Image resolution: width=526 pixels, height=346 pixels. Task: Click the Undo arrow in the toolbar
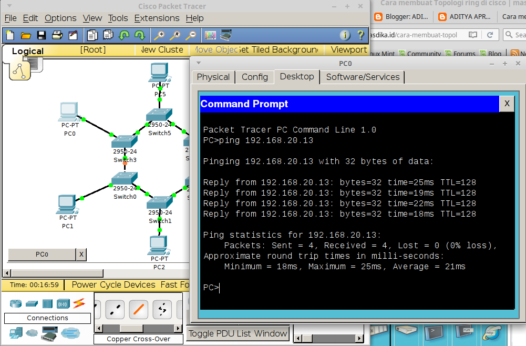click(x=123, y=35)
